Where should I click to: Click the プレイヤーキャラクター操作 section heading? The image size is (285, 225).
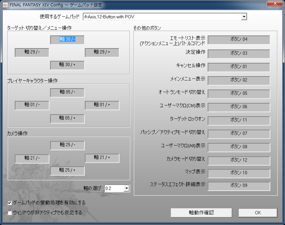point(32,81)
